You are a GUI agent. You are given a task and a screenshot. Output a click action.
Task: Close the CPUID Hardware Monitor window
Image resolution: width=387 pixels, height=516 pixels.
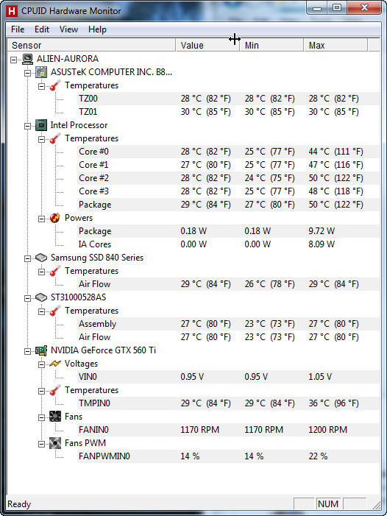coord(363,8)
